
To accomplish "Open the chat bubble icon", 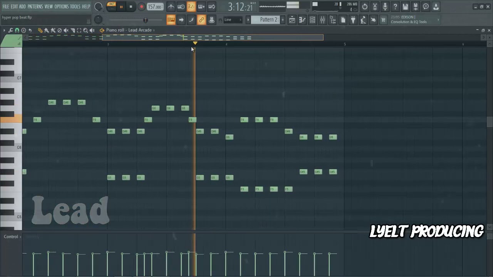I will pos(426,7).
